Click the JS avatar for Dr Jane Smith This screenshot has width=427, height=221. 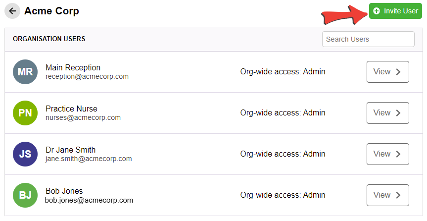pos(25,154)
